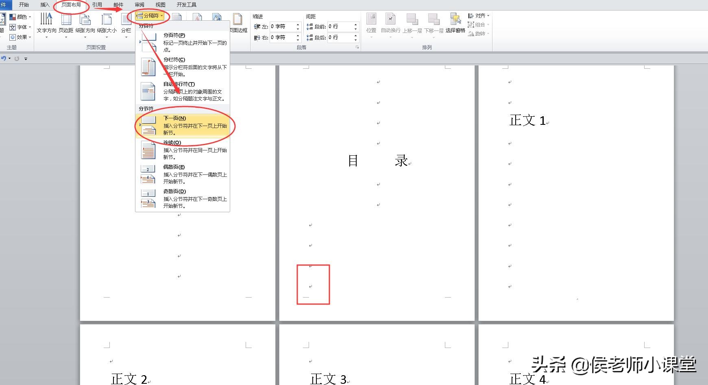This screenshot has width=708, height=385.
Task: Click the 正文 4 heading text
Action: click(528, 379)
